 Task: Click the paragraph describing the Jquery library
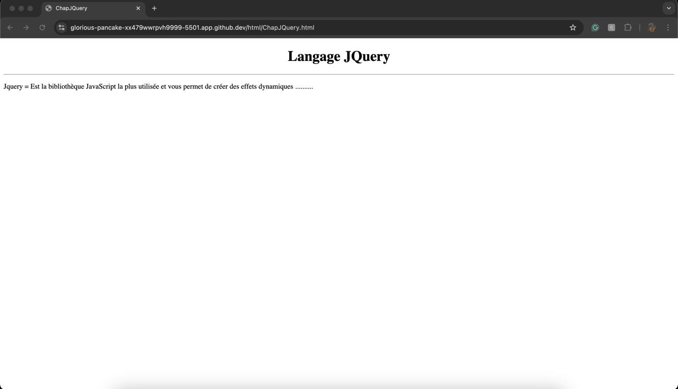click(158, 86)
